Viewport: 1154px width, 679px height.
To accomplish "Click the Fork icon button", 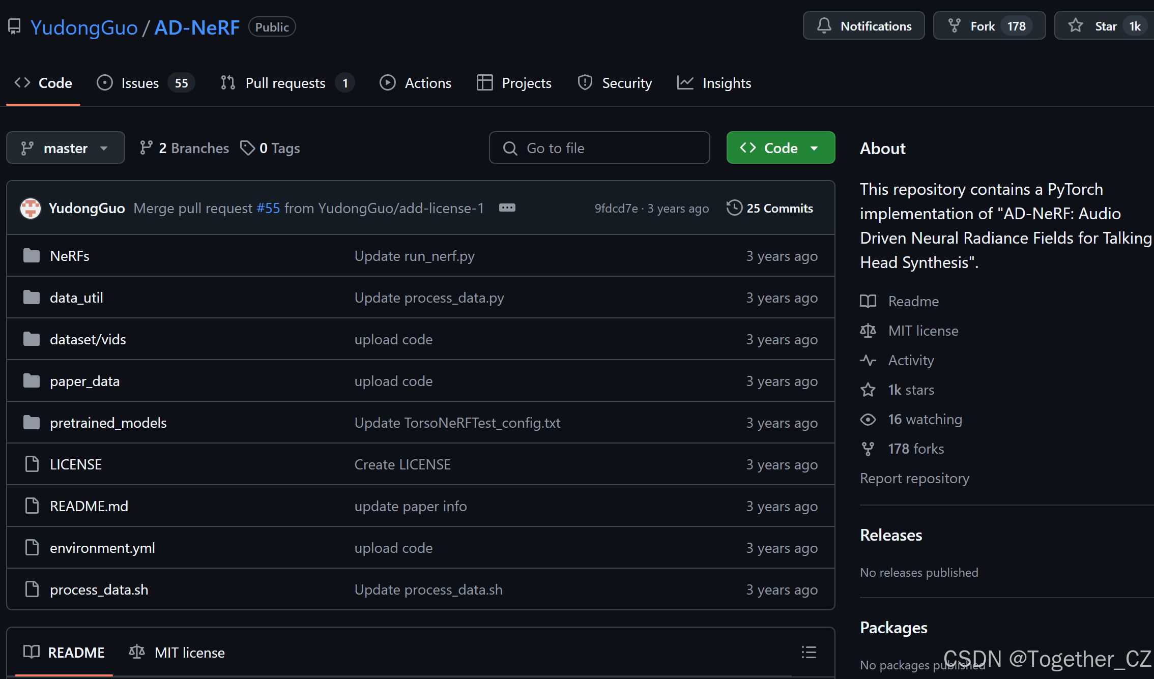I will (x=955, y=25).
